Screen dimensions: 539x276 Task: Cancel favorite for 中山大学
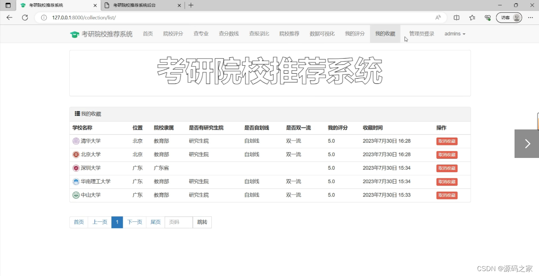coord(447,195)
